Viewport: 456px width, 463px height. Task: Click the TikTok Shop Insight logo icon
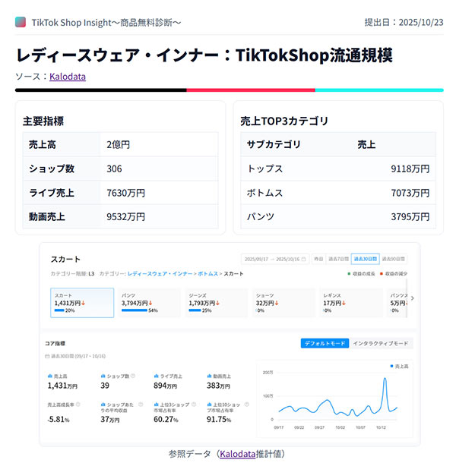pos(21,22)
